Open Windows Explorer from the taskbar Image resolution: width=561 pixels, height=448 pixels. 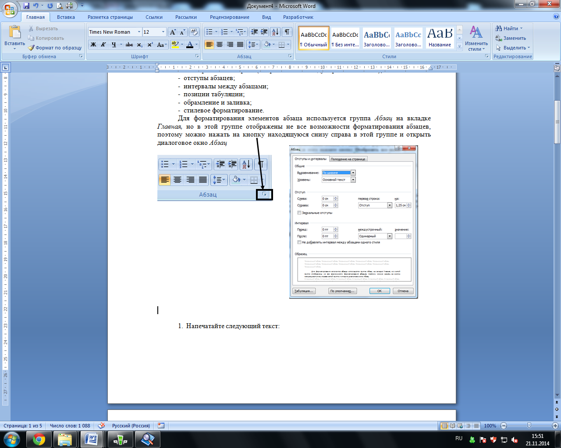point(65,440)
